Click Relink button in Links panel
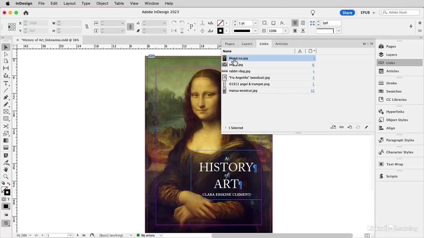 [342, 127]
